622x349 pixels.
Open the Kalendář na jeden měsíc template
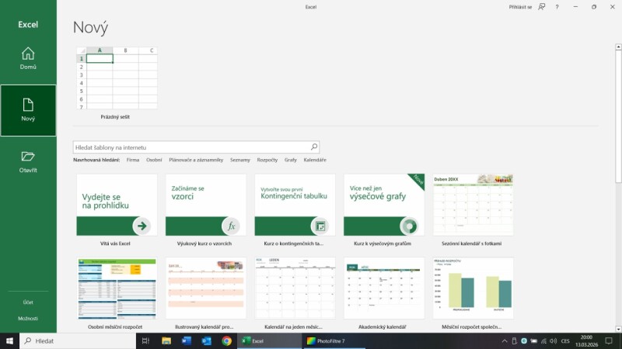[295, 294]
